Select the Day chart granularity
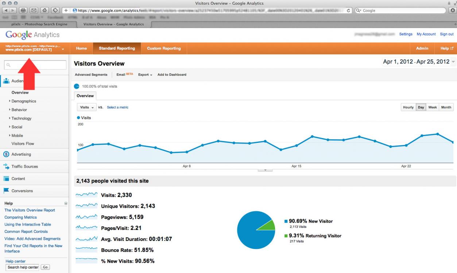This screenshot has height=273, width=457. 421,107
